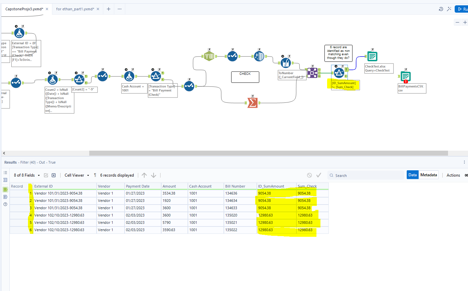Open the ellipsis menu next to the workflow tabs
The width and height of the screenshot is (468, 291).
pyautogui.click(x=119, y=9)
